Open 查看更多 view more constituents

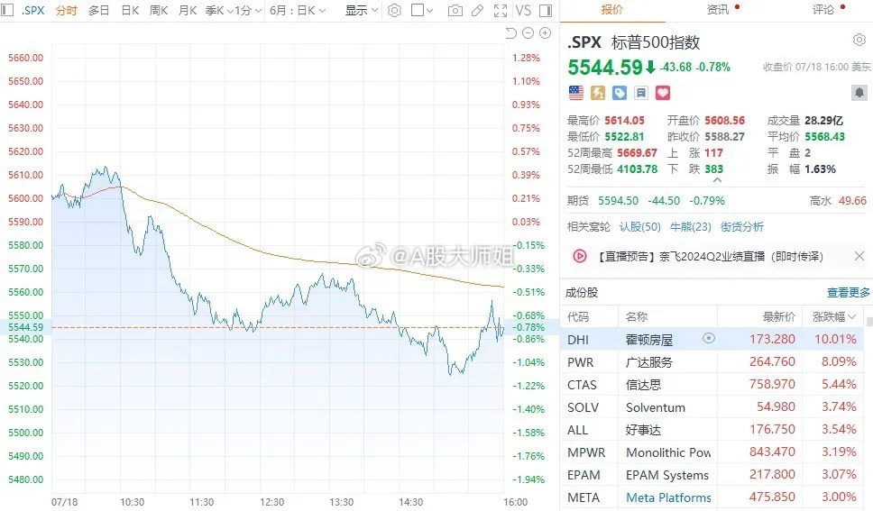[x=848, y=293]
